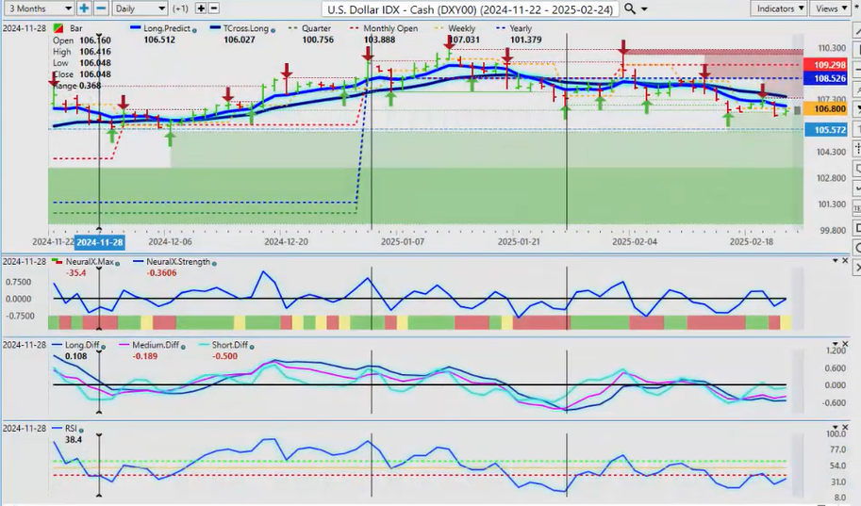Screen dimensions: 861x506
Task: Click the highlighted 2024-11-28 date marker on axis
Action: [99, 241]
